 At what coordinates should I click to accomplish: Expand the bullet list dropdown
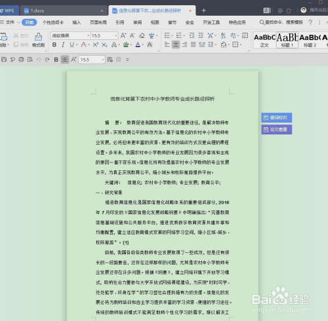(x=173, y=35)
